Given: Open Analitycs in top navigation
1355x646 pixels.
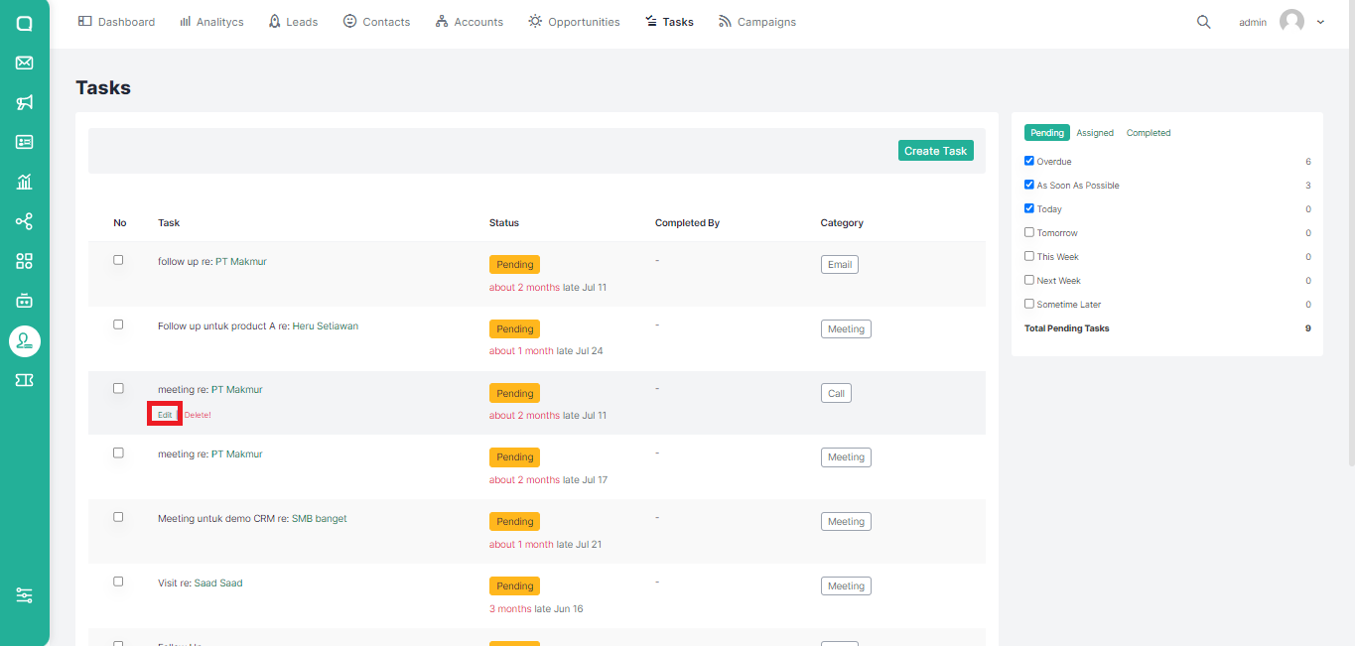Looking at the screenshot, I should (211, 22).
